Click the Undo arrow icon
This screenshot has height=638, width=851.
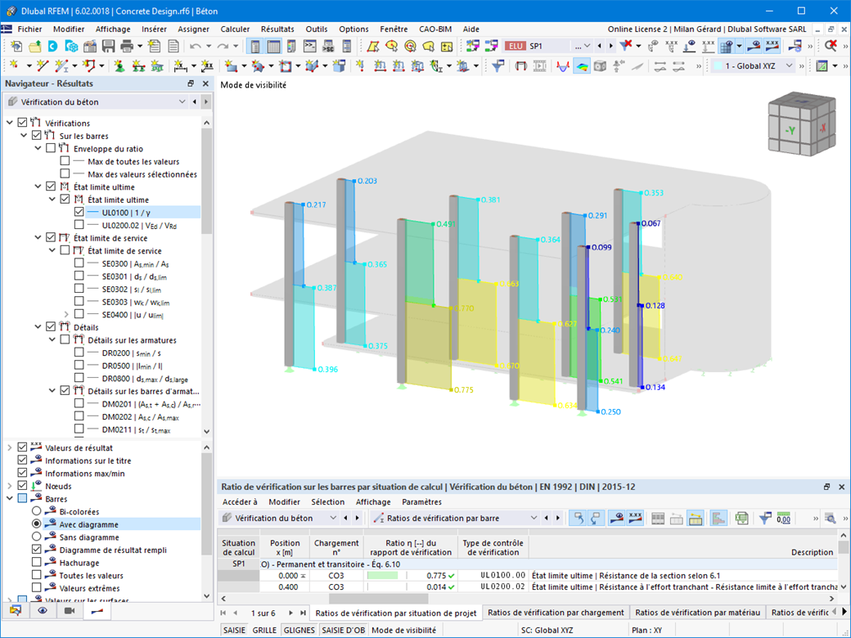click(194, 47)
